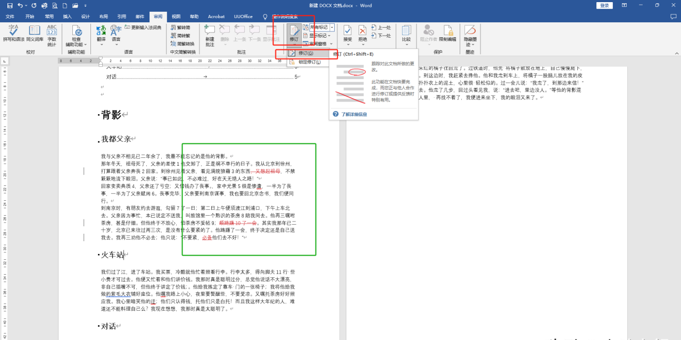Expand the arrow under 翻译
Image resolution: width=681 pixels, height=340 pixels.
(x=101, y=45)
